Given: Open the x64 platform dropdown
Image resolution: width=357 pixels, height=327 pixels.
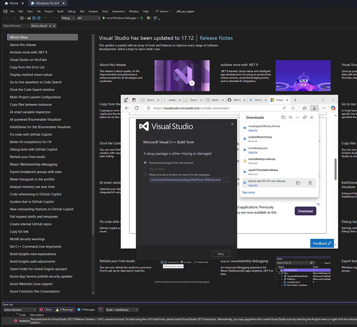Looking at the screenshot, I should click(88, 18).
